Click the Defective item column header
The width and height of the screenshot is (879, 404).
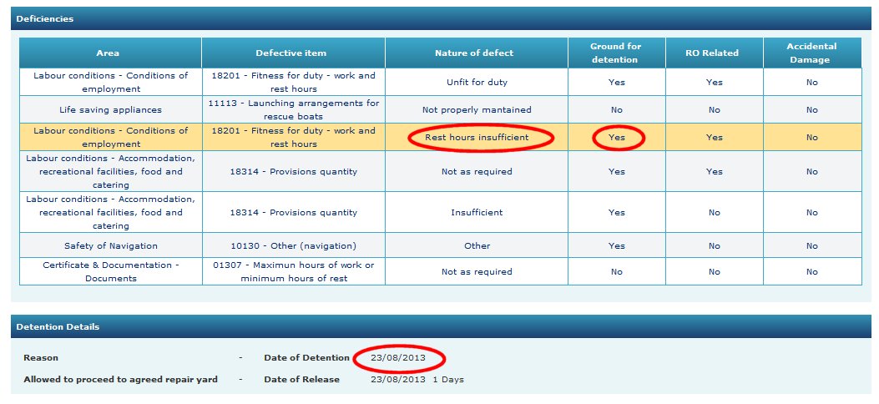[294, 53]
